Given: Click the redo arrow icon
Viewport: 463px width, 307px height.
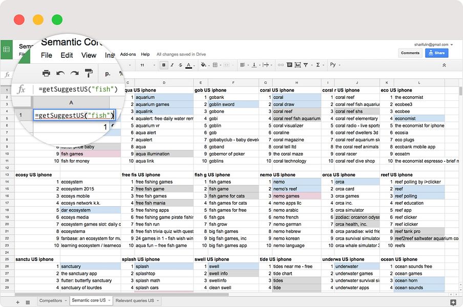Looking at the screenshot, I should point(74,73).
